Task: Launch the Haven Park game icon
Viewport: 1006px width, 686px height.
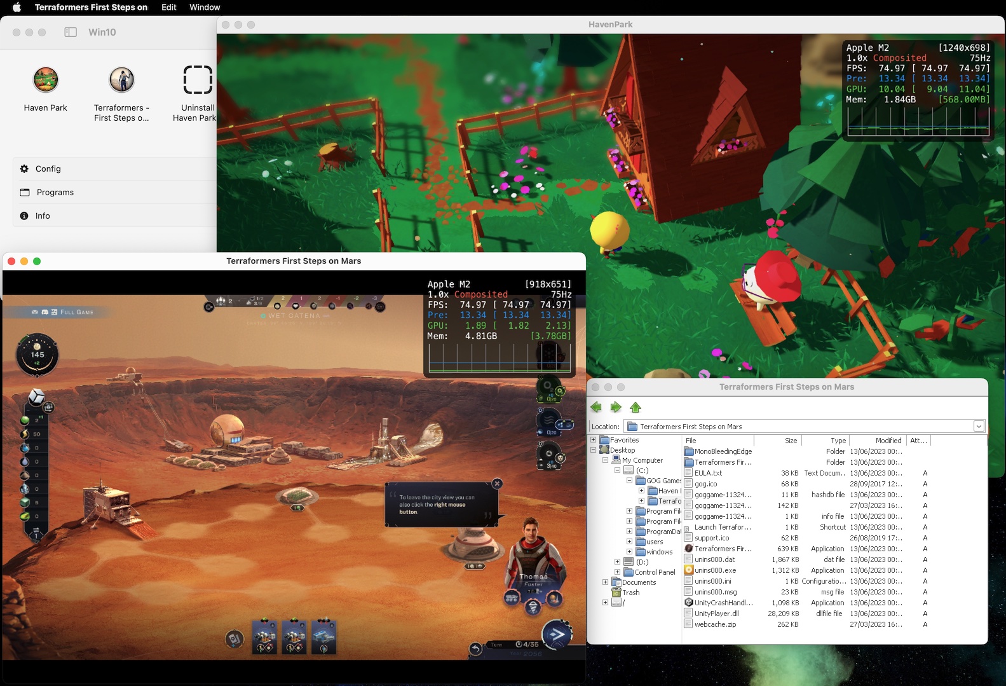Action: pos(46,80)
